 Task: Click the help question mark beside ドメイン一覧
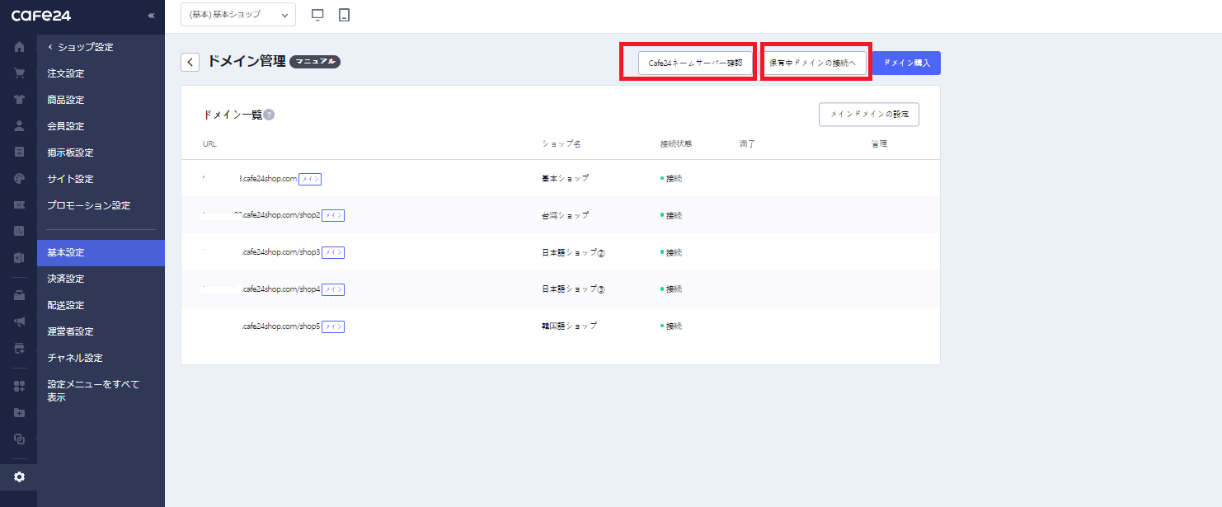[269, 115]
